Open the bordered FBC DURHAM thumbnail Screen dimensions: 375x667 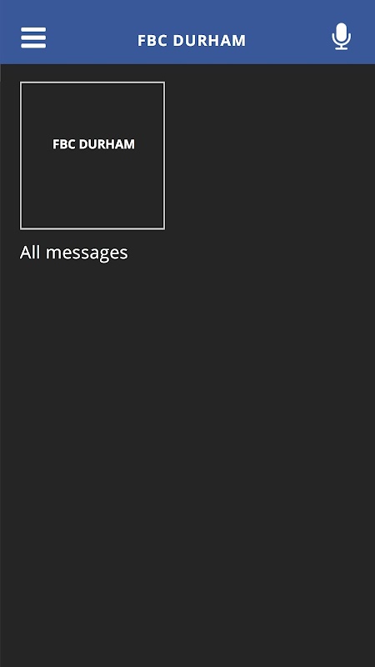coord(92,156)
